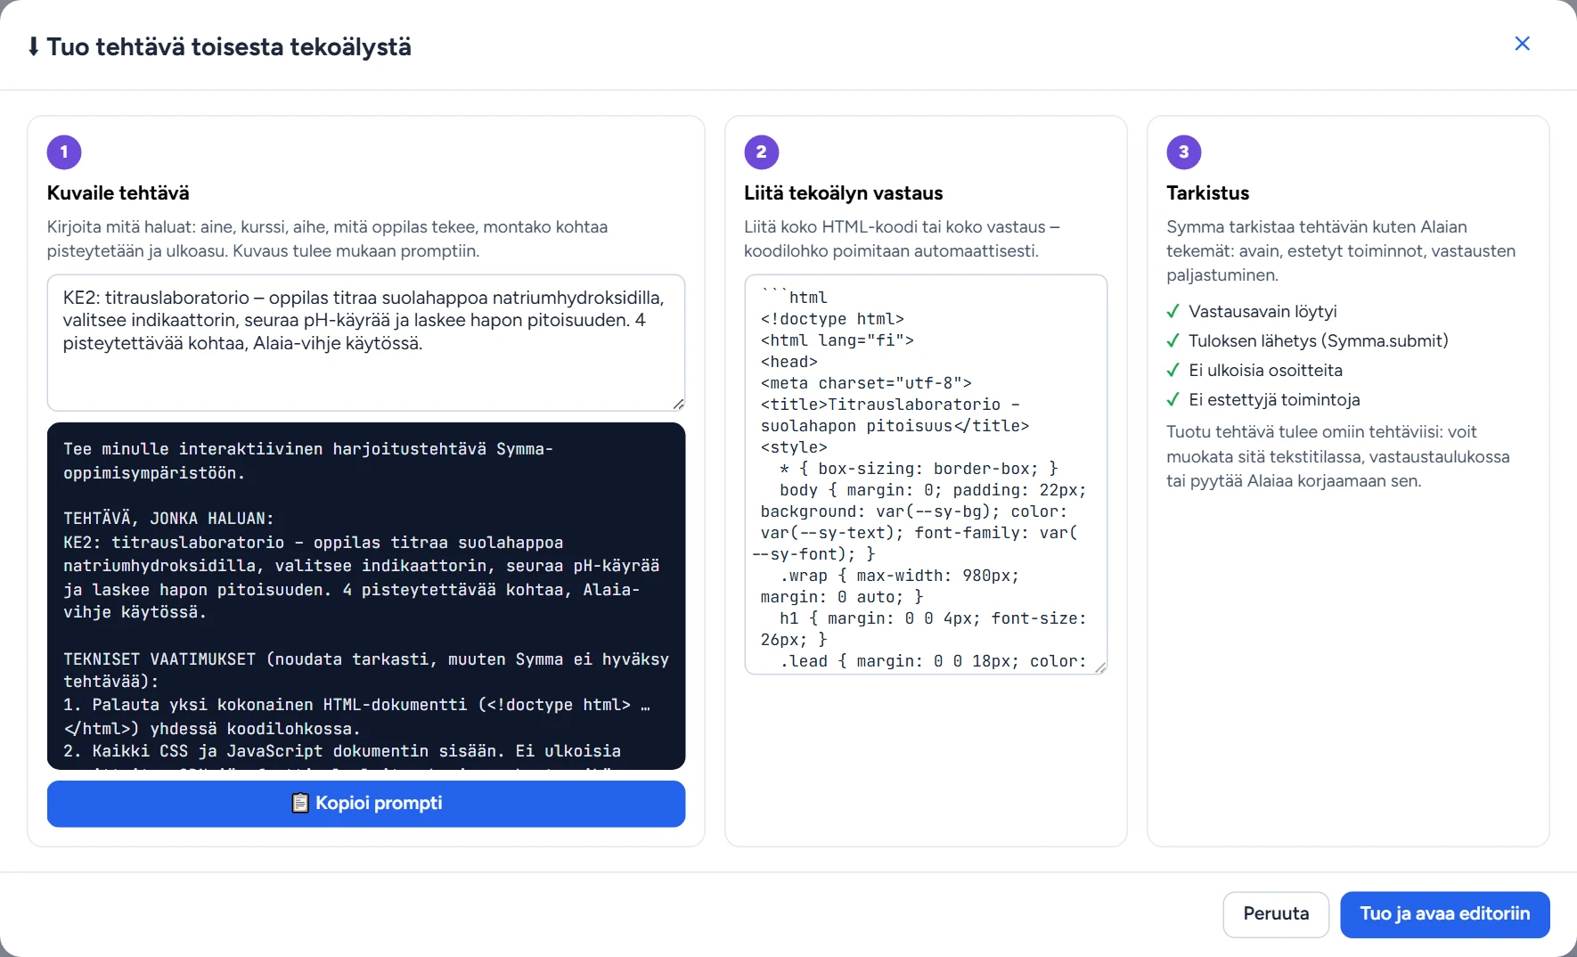Click the "Tarkistus" step heading
Image resolution: width=1577 pixels, height=957 pixels.
click(1208, 193)
